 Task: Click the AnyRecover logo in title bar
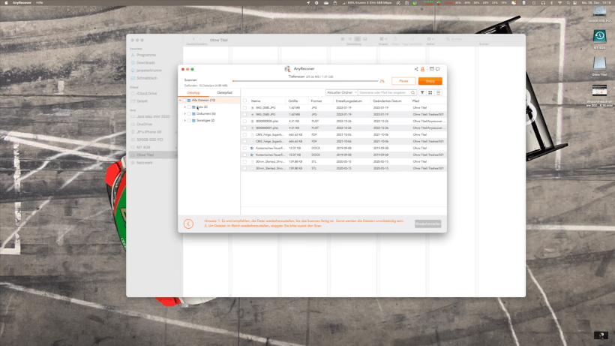coord(287,68)
